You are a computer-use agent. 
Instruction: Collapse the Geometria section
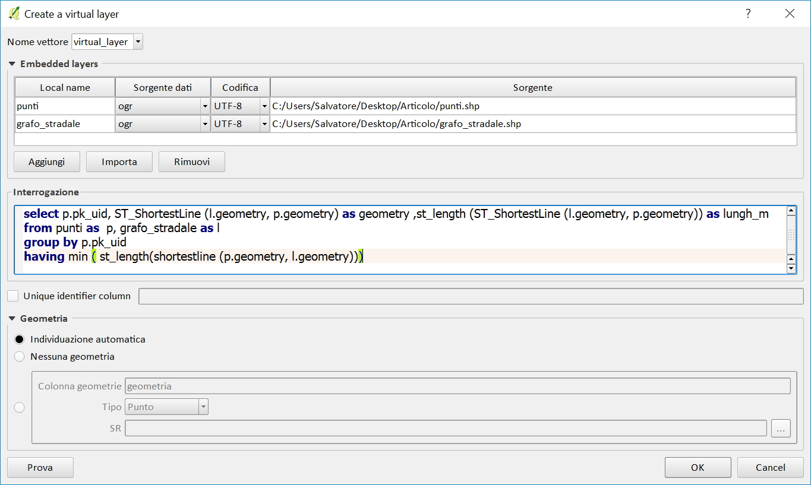pyautogui.click(x=12, y=319)
